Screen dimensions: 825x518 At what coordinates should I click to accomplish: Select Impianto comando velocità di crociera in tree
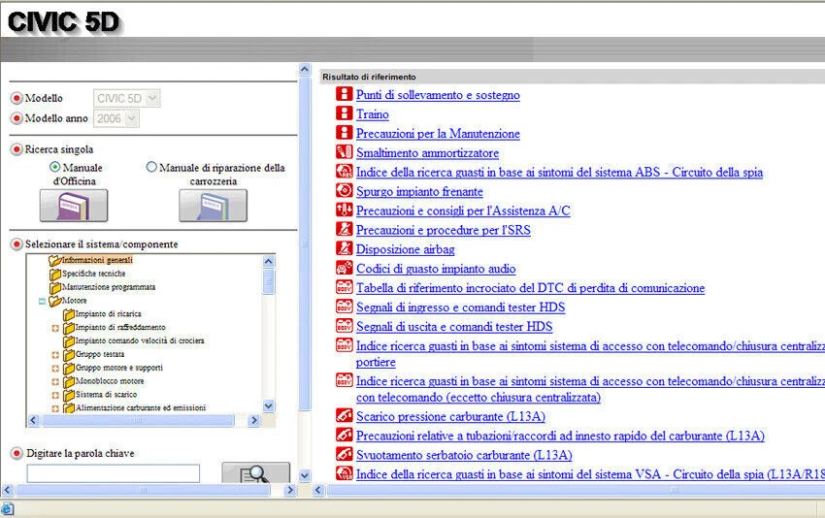(x=140, y=340)
